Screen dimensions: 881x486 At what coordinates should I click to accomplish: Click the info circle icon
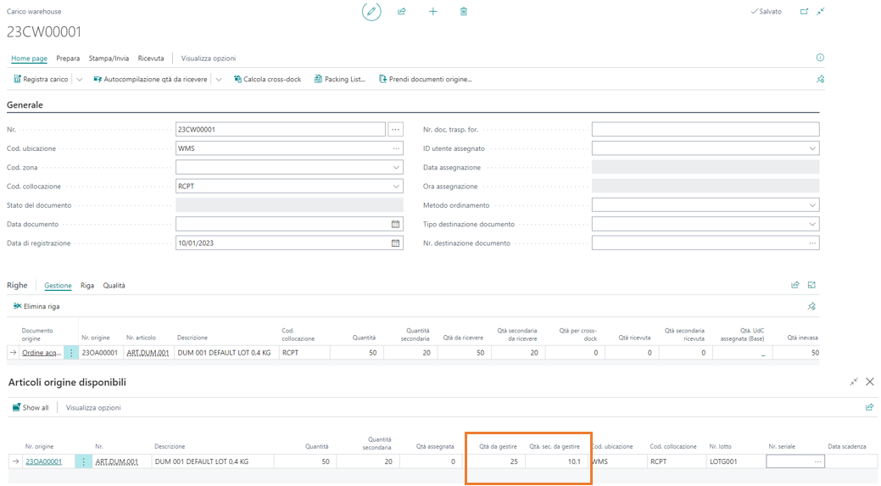coord(819,58)
